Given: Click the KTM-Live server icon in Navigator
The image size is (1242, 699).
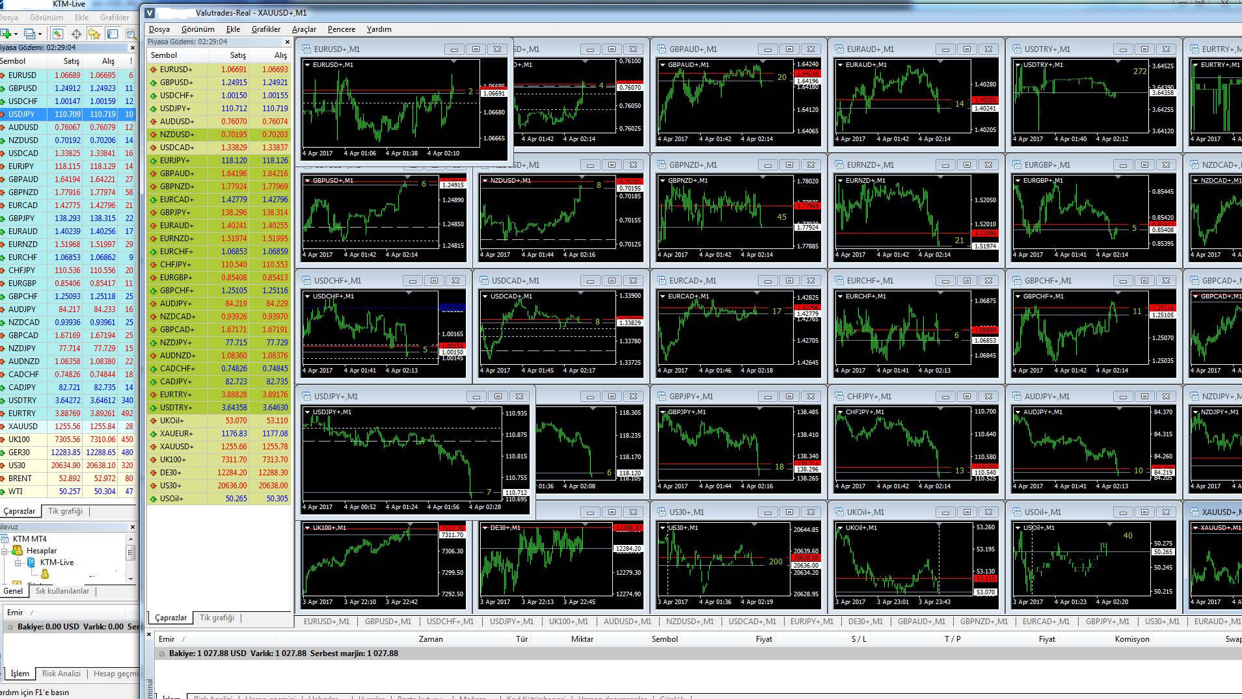Looking at the screenshot, I should (31, 562).
